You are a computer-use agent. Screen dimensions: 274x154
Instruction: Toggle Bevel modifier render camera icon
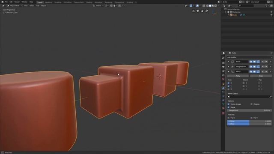251,62
